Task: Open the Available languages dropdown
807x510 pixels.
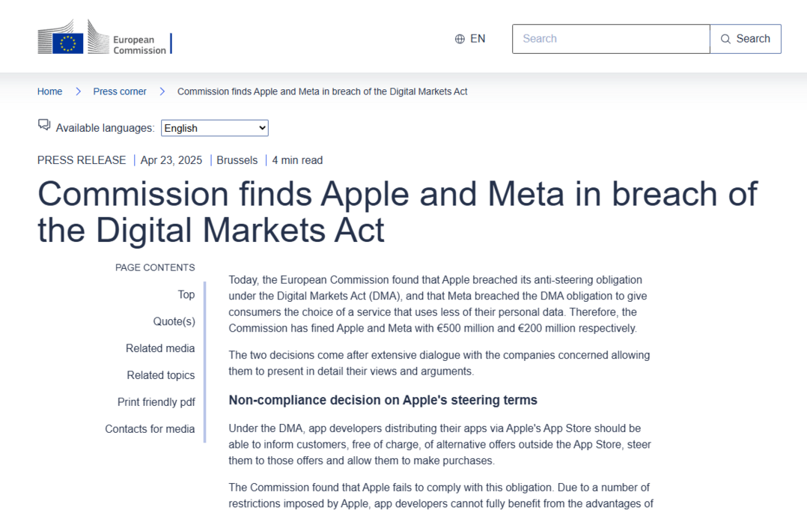Action: coord(215,128)
